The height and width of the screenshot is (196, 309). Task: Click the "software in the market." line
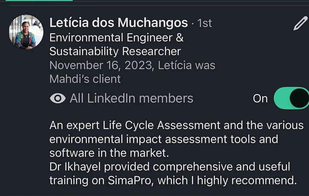pos(109,153)
